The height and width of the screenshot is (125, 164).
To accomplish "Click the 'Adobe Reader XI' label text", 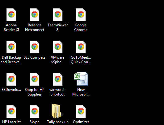I will [x=11, y=27].
